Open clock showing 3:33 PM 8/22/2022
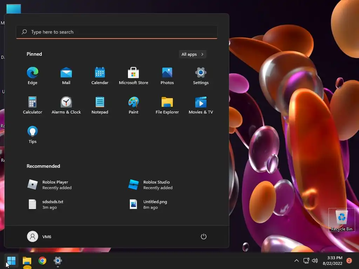This screenshot has height=269, width=359. pos(332,261)
